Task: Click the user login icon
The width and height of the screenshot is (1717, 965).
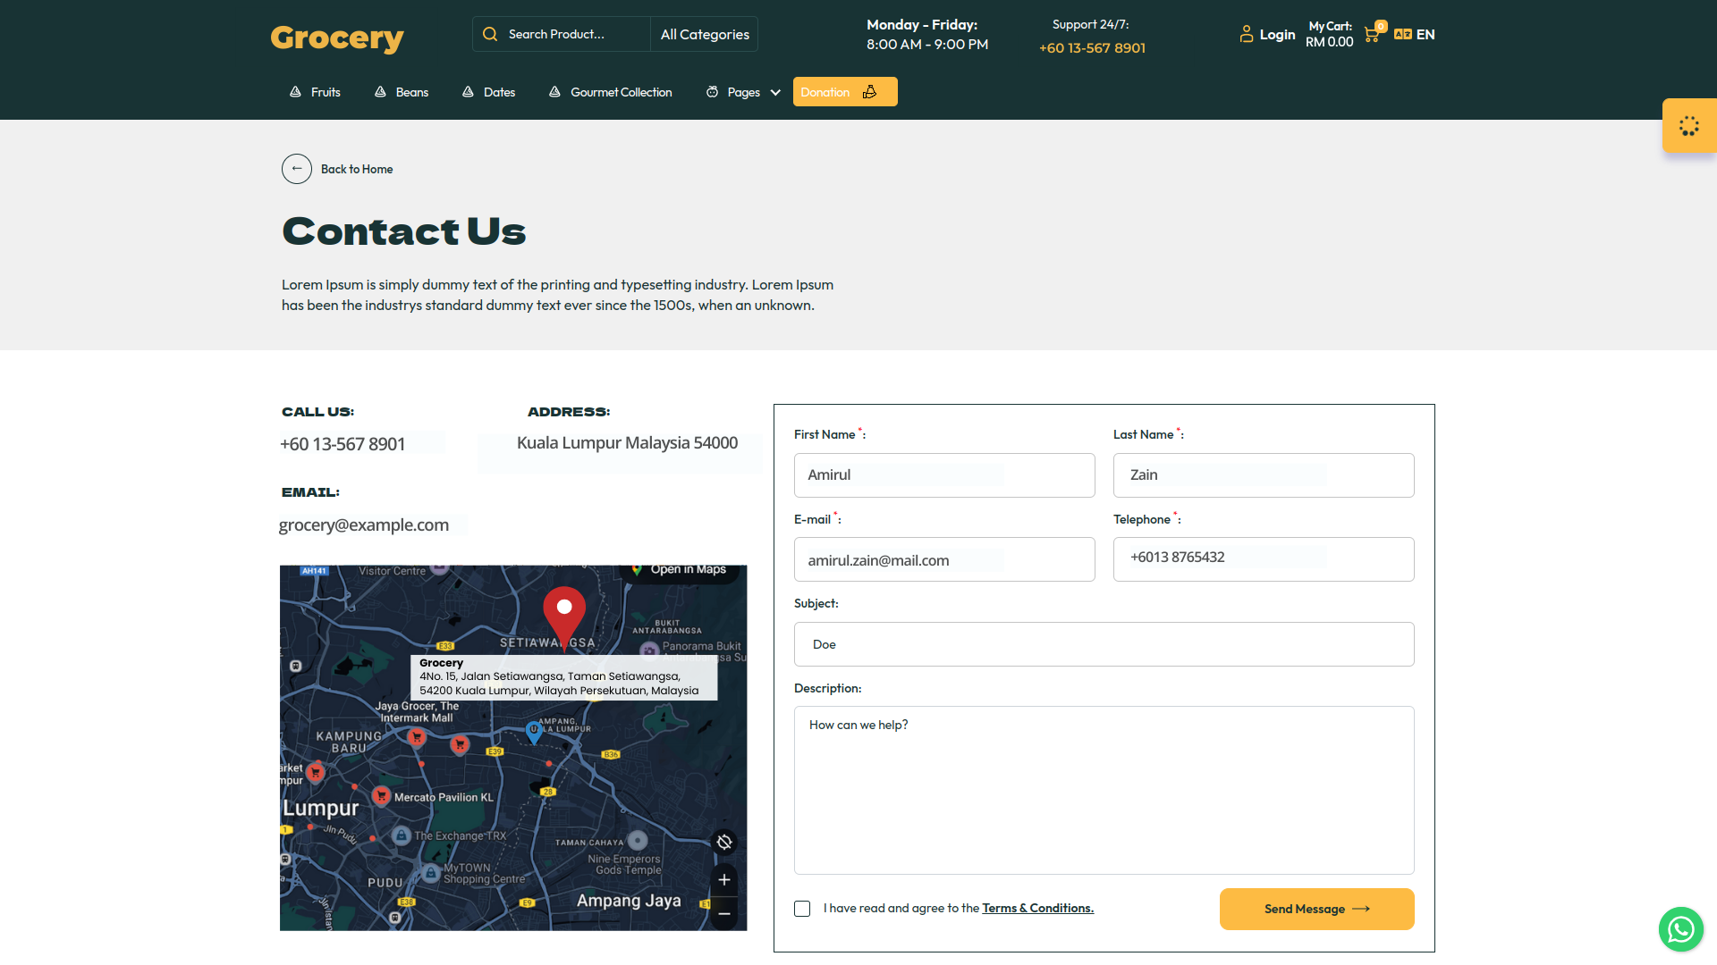Action: (x=1247, y=34)
